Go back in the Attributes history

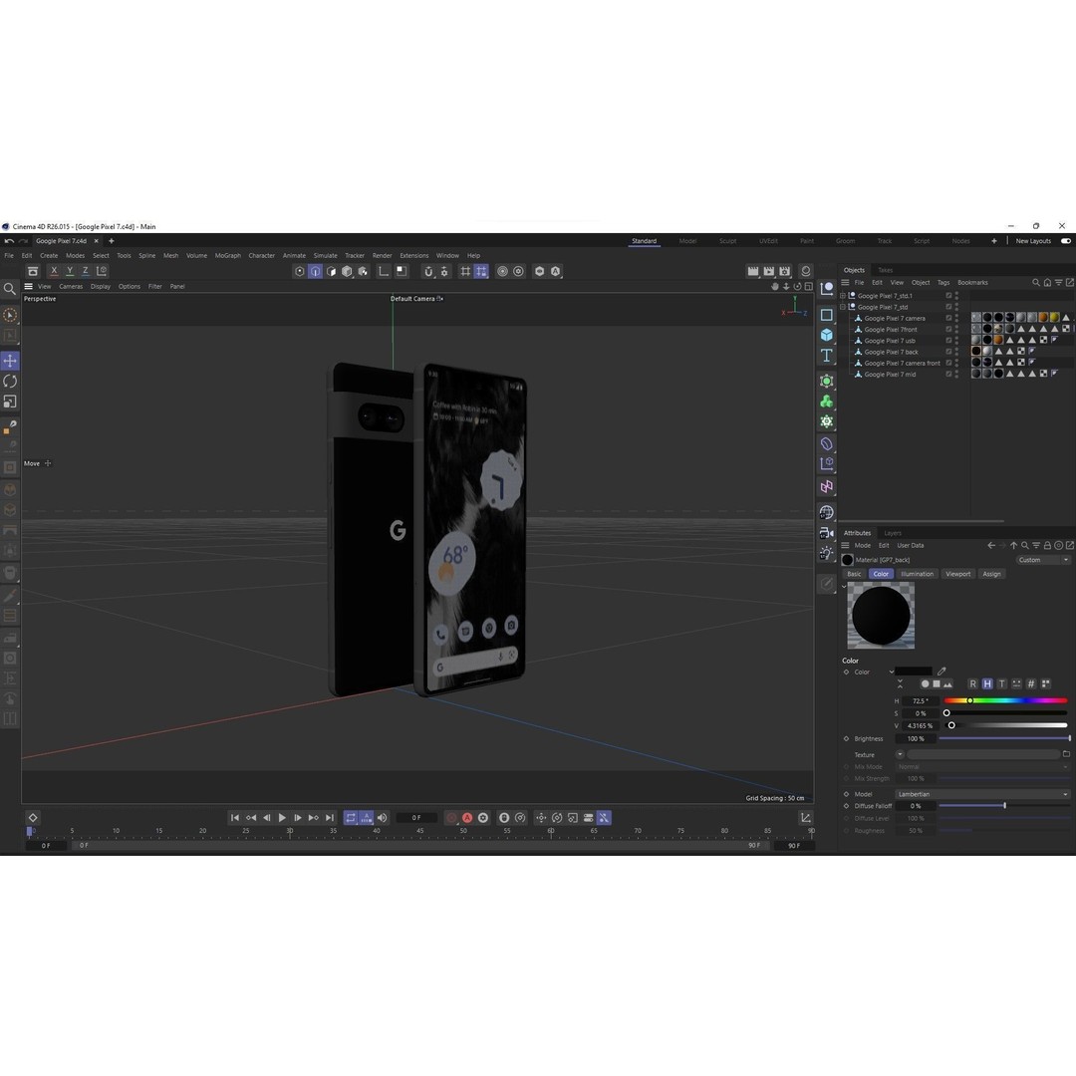pyautogui.click(x=991, y=546)
